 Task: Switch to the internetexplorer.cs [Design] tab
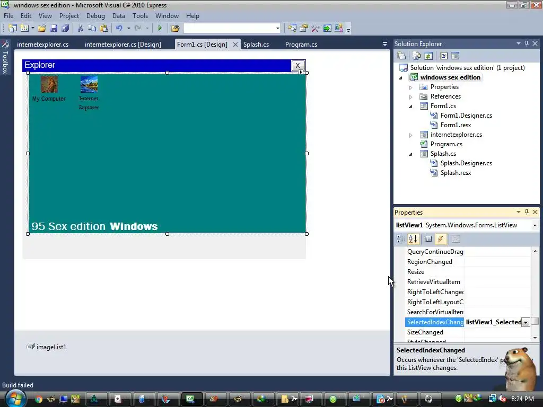[x=123, y=45]
